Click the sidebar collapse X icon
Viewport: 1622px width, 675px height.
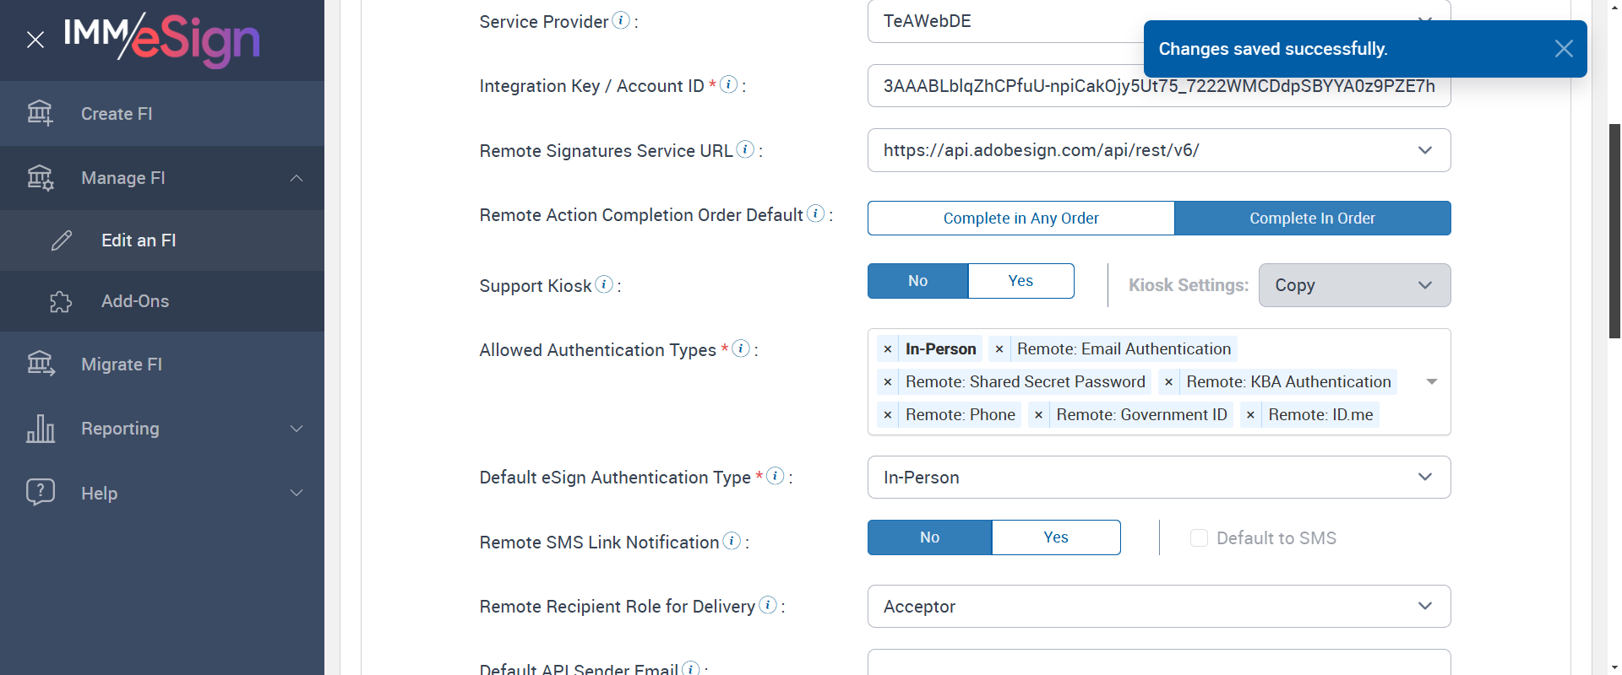35,40
